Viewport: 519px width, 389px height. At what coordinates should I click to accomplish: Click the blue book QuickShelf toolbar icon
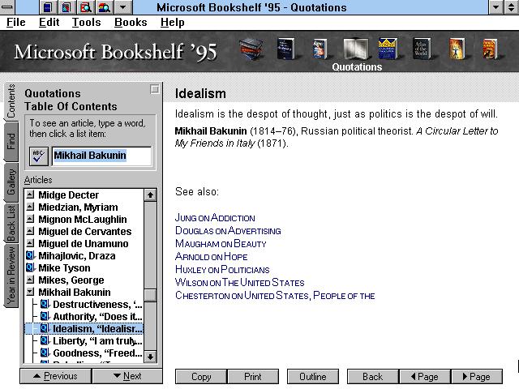coord(48,7)
